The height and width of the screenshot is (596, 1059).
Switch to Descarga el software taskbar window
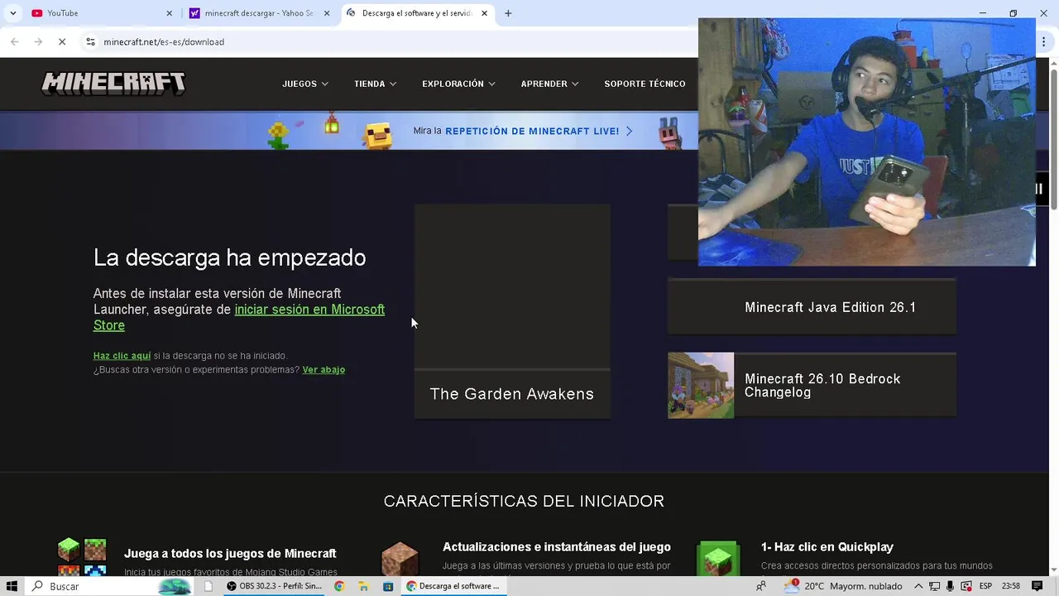click(454, 586)
